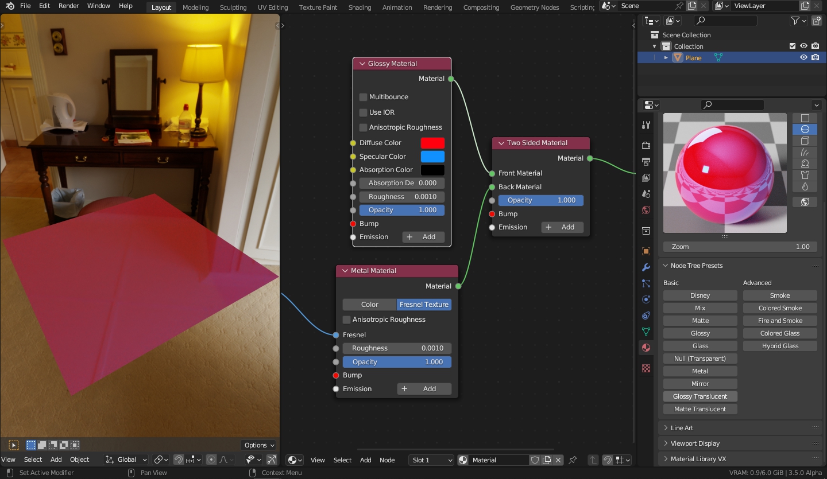This screenshot has width=827, height=479.
Task: Expand the Plane object in outliner
Action: click(666, 58)
